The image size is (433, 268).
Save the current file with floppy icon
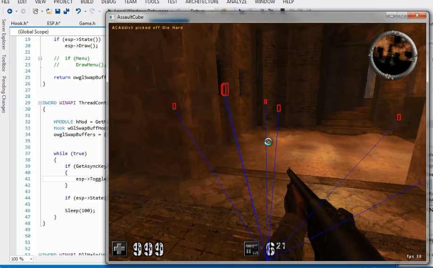click(x=57, y=11)
